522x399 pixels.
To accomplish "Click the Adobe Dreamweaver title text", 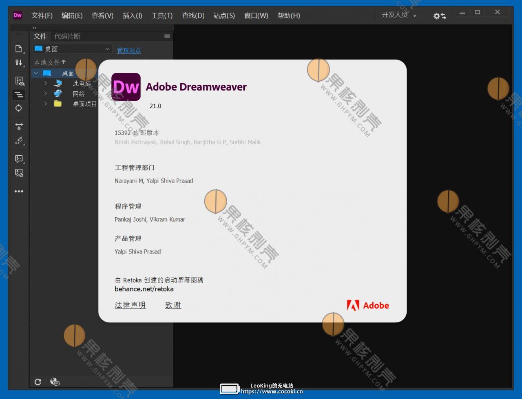I will pos(196,87).
